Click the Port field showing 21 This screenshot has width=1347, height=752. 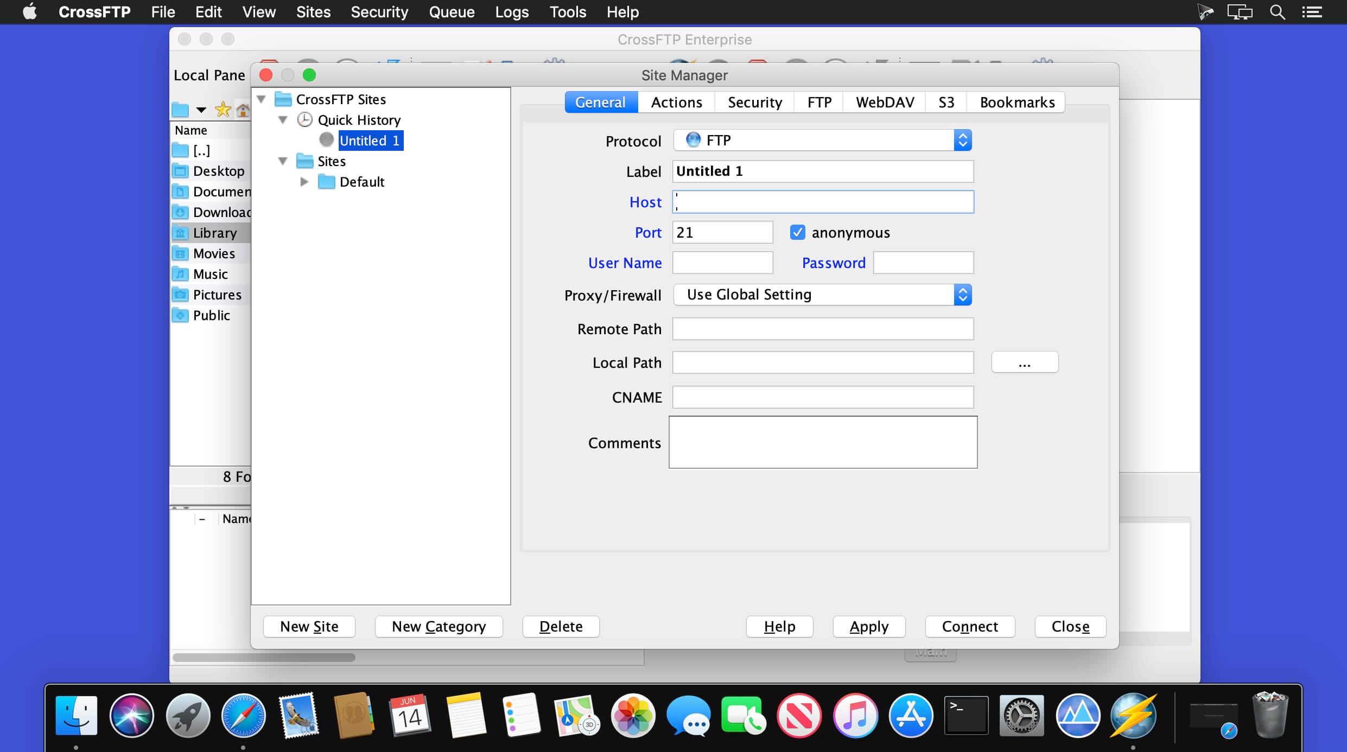tap(723, 232)
